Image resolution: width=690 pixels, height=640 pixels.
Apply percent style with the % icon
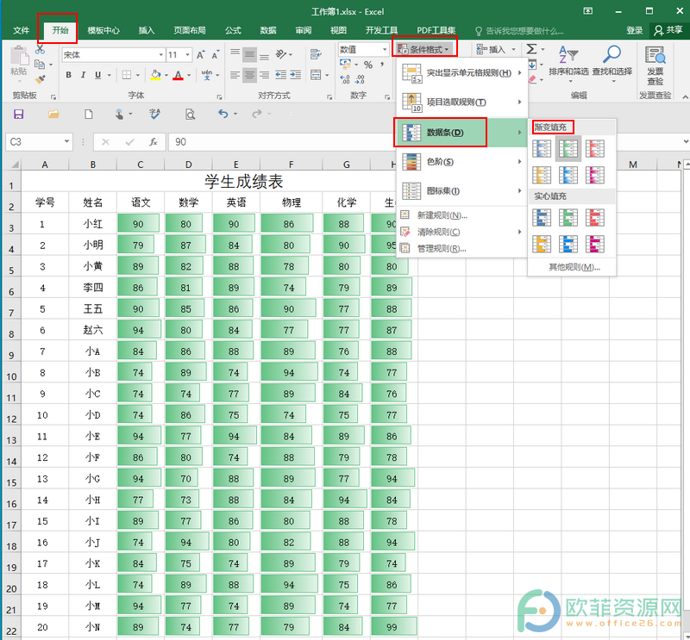(368, 65)
